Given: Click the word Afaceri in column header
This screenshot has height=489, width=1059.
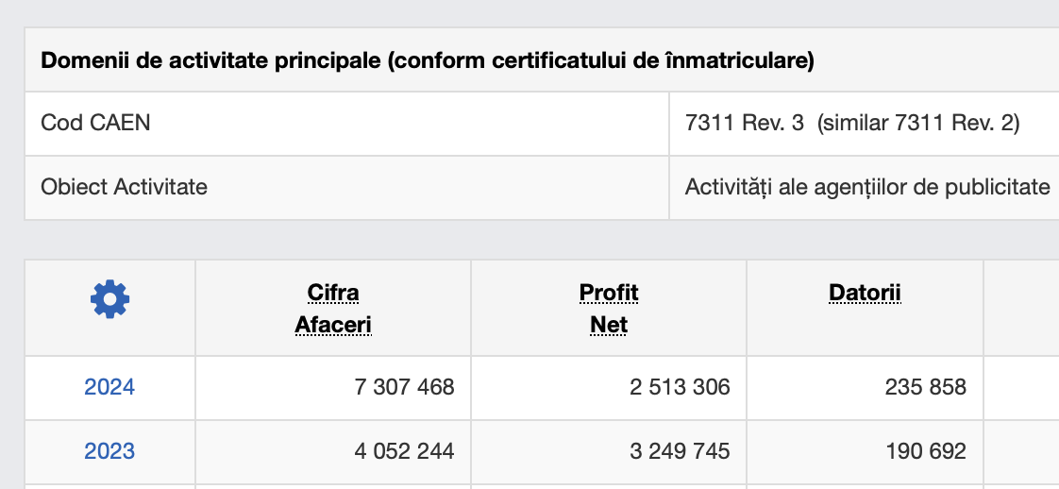Looking at the screenshot, I should (333, 325).
